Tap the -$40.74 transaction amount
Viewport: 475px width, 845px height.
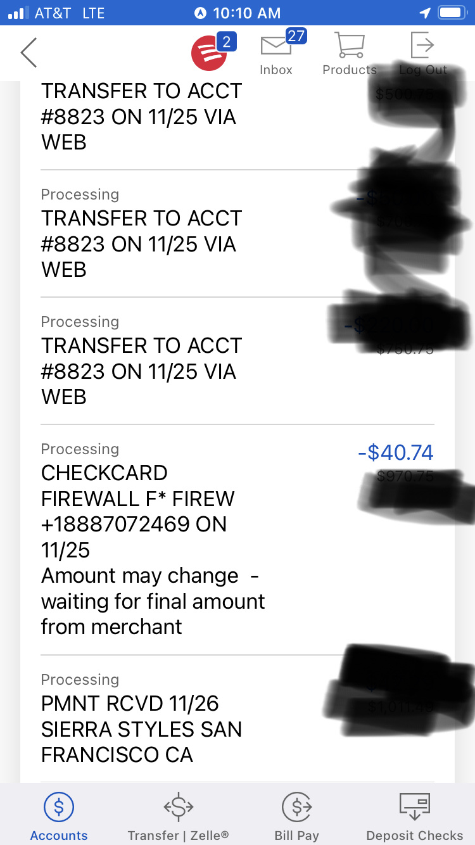(395, 453)
